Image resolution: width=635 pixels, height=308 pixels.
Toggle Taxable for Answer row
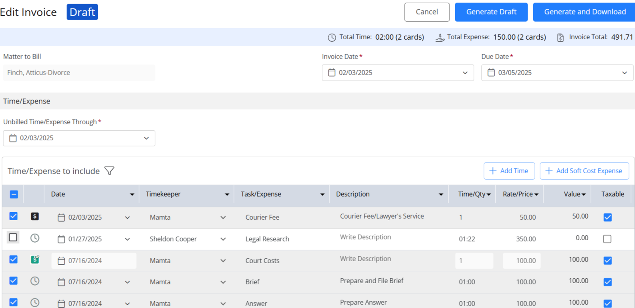tap(607, 304)
